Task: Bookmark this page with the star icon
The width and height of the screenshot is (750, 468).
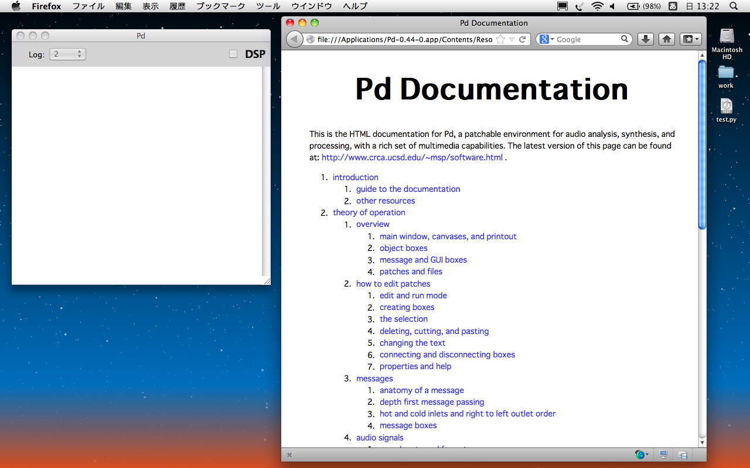Action: (500, 39)
